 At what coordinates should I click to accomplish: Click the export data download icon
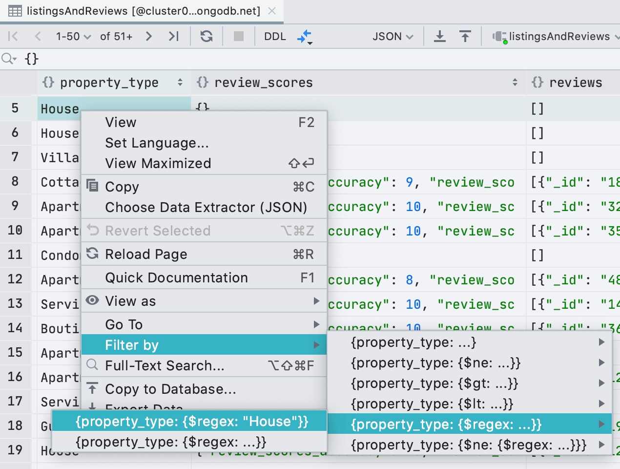440,36
